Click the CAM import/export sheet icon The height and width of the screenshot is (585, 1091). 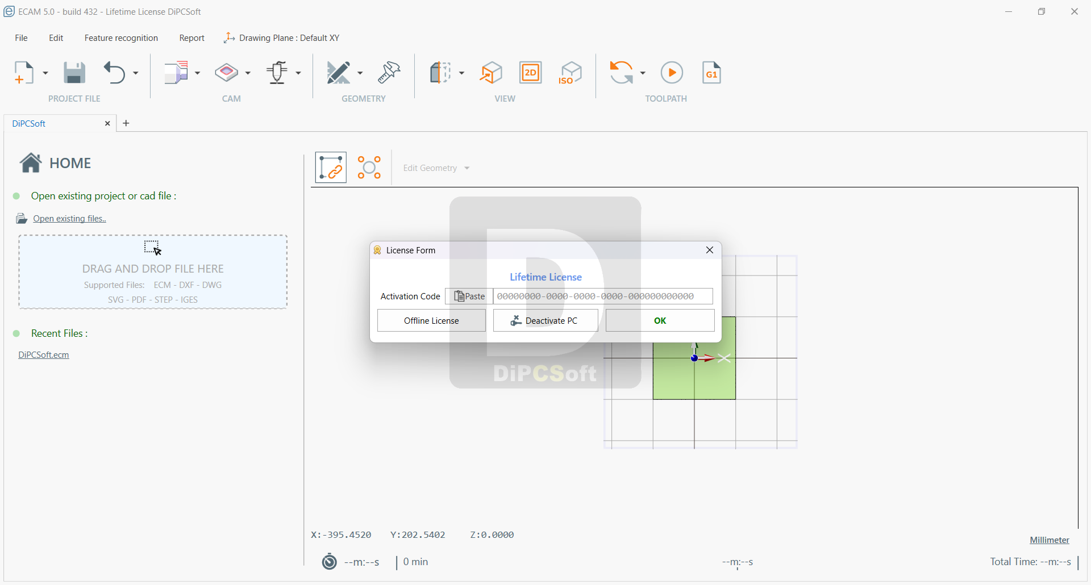pos(176,73)
